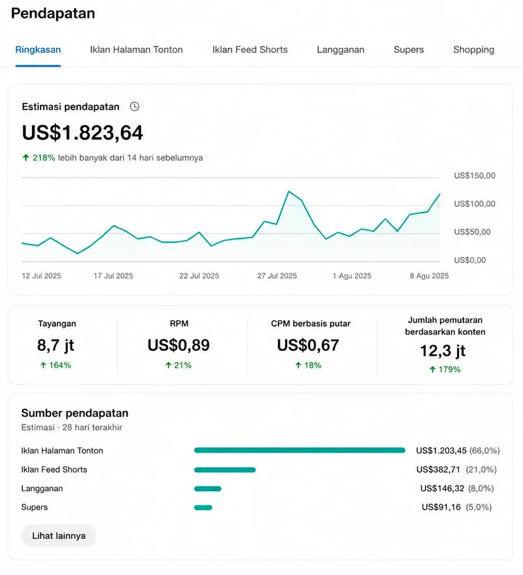Image resolution: width=523 pixels, height=575 pixels.
Task: Click the US$50,00 axis label
Action: (472, 232)
